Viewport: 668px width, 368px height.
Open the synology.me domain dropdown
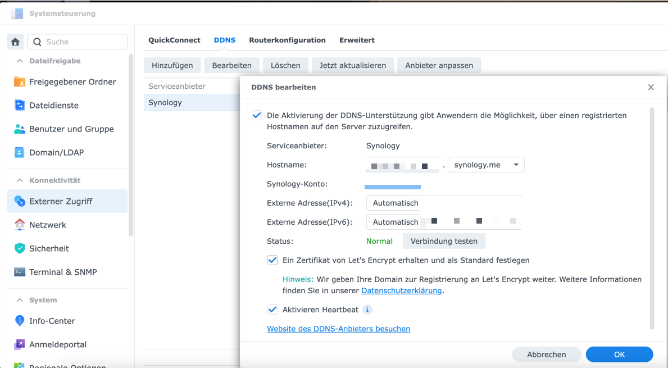(x=485, y=165)
